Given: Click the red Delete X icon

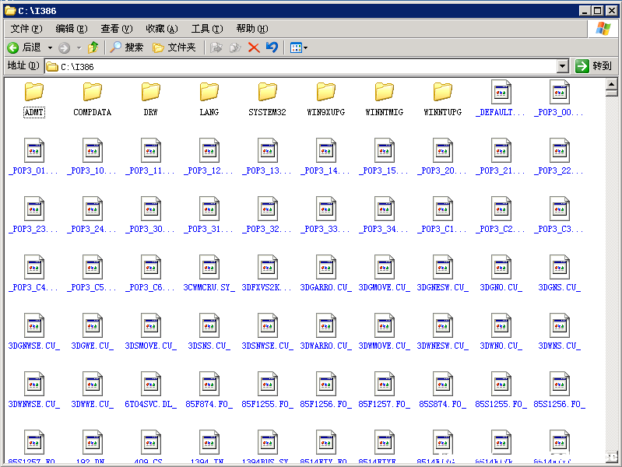Looking at the screenshot, I should (254, 47).
